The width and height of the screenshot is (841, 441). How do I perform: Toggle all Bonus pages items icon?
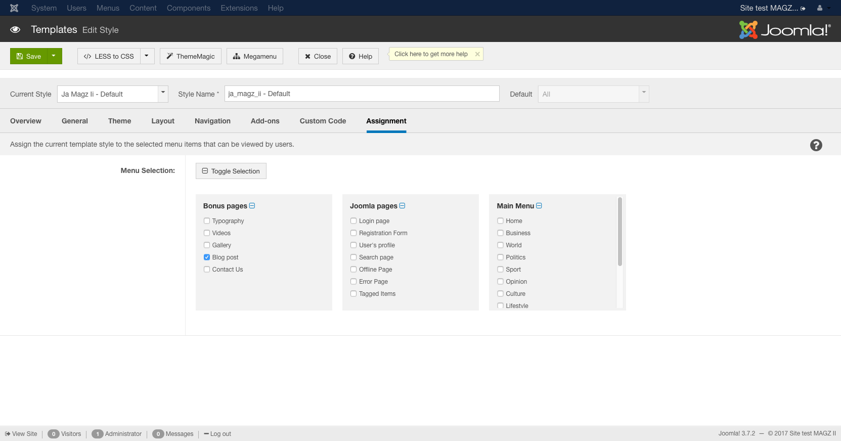[252, 206]
